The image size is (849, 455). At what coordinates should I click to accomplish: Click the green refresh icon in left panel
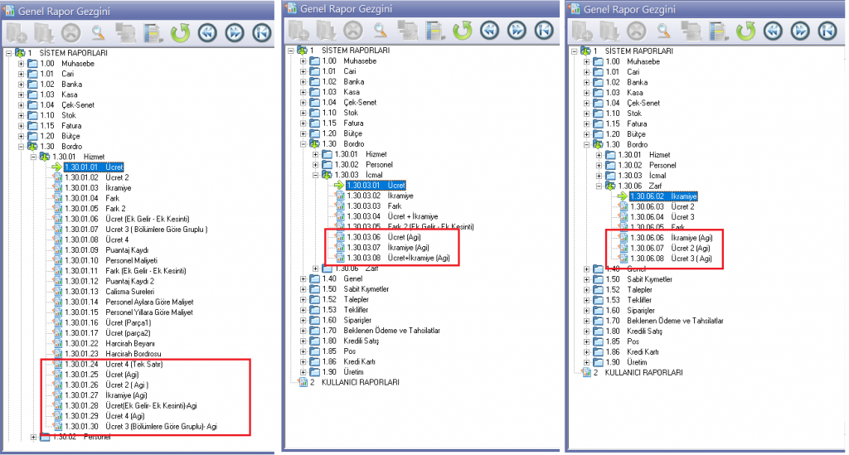click(x=181, y=33)
